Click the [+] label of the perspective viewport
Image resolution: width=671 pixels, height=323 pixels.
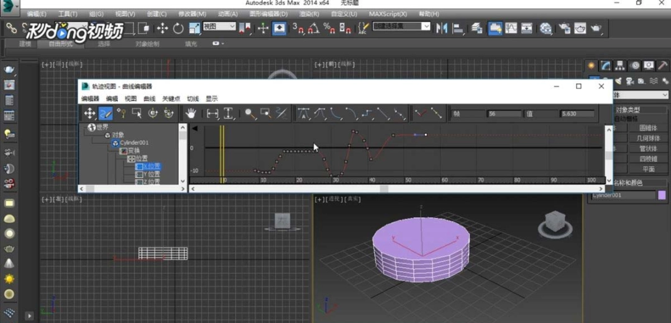pos(318,199)
